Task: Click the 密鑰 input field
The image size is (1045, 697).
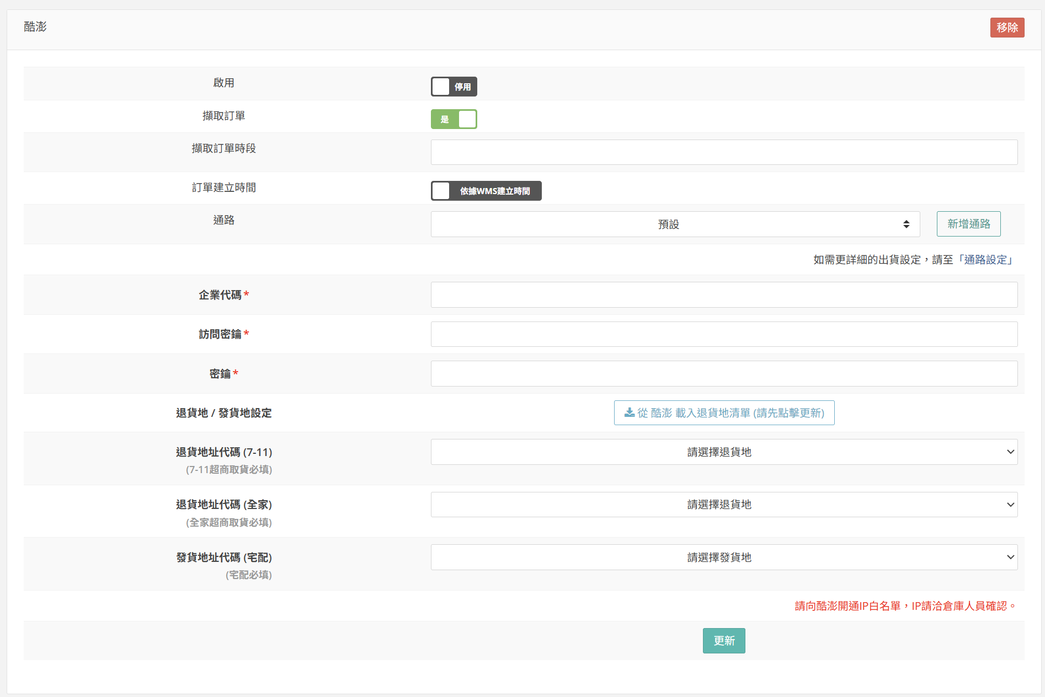Action: pos(723,374)
